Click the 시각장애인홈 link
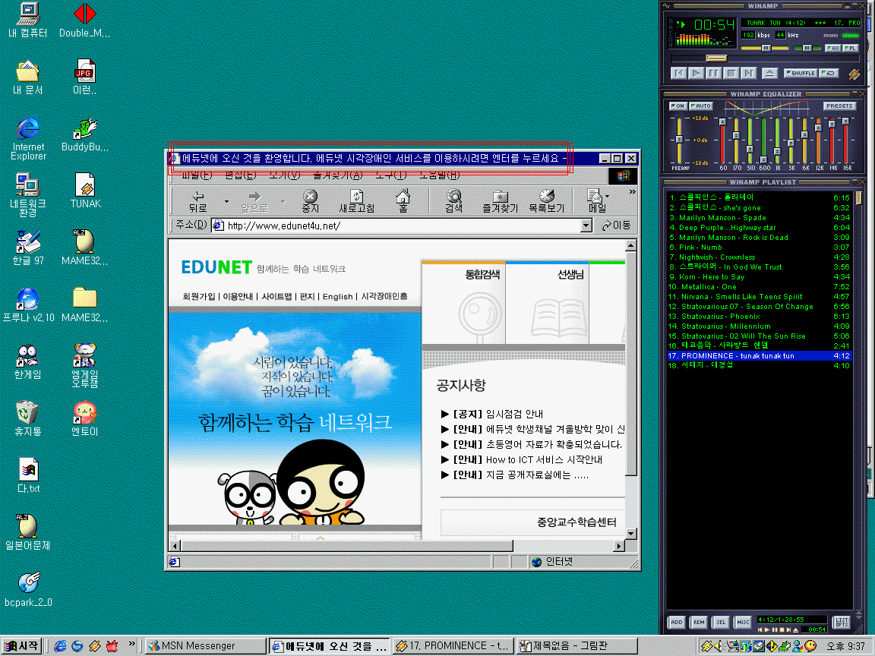 (384, 296)
